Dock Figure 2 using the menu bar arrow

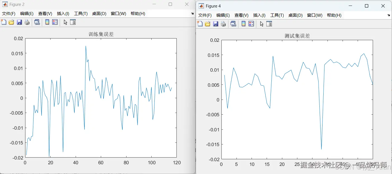[192, 13]
